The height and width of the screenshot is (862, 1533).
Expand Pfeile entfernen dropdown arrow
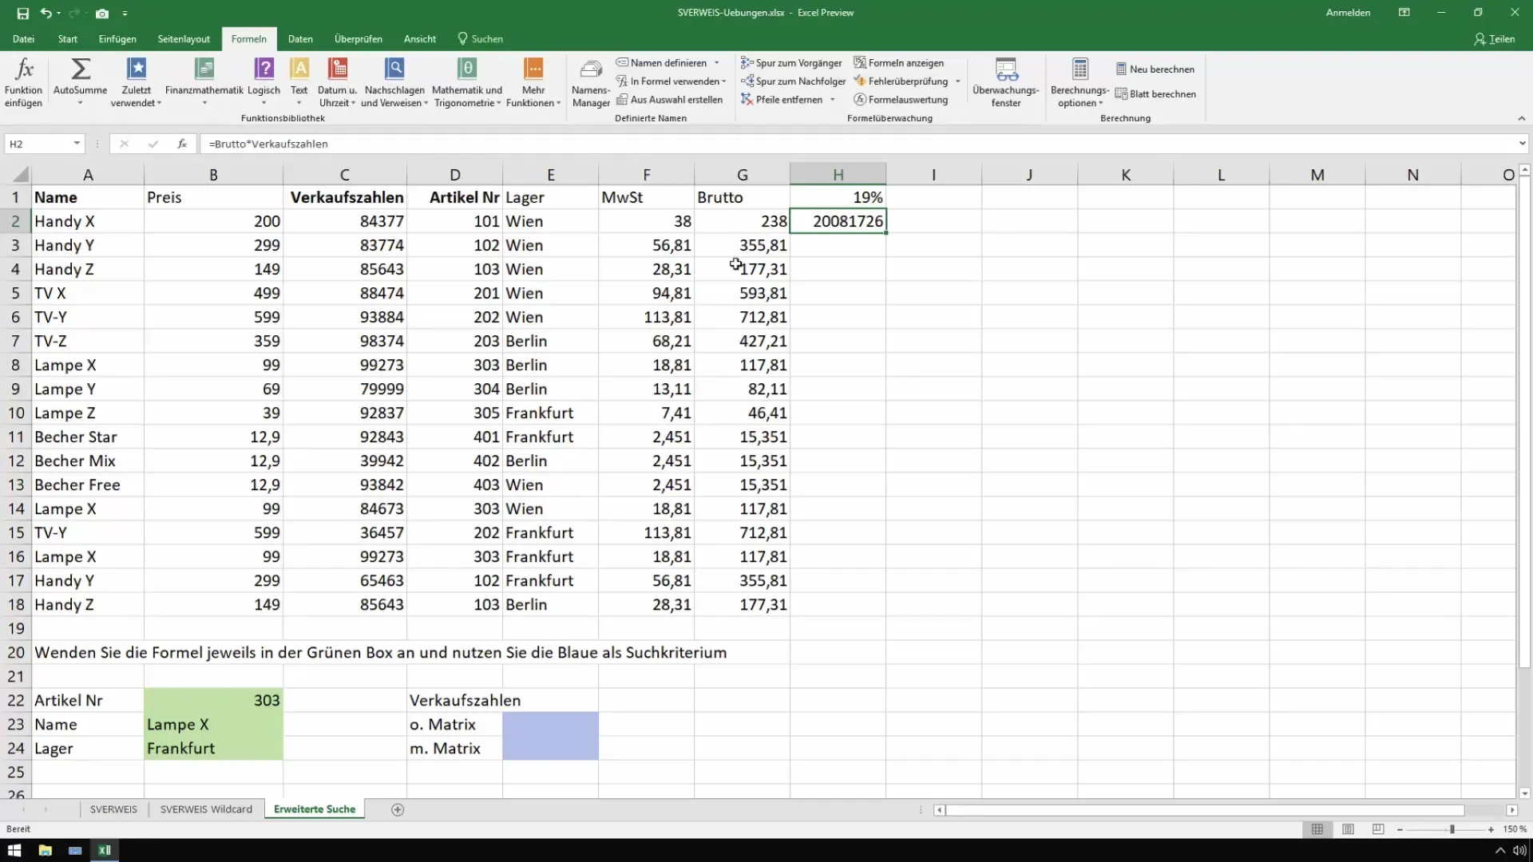[833, 100]
